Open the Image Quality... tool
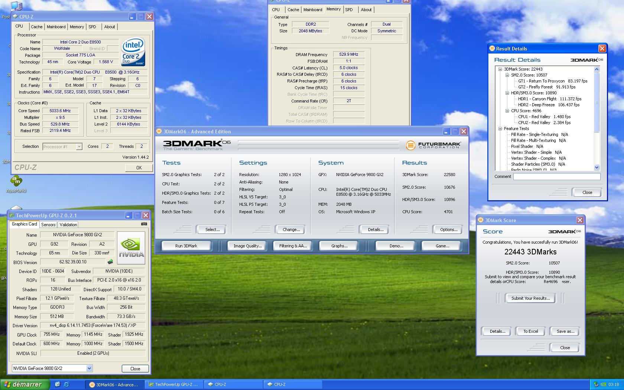Image resolution: width=624 pixels, height=390 pixels. click(247, 246)
